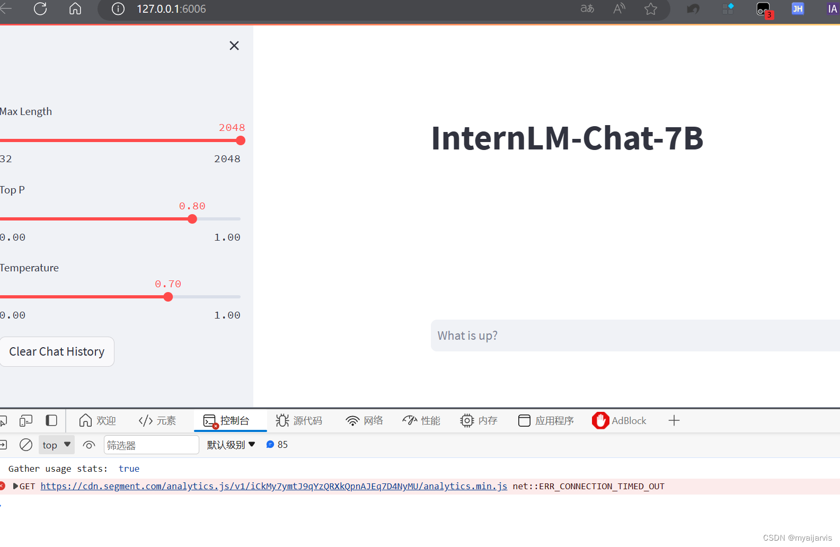Image resolution: width=840 pixels, height=547 pixels.
Task: Clear Chat History button
Action: (x=57, y=351)
